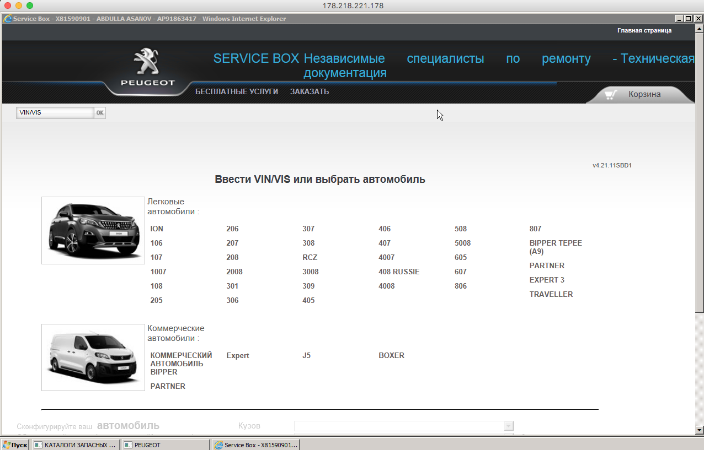The width and height of the screenshot is (704, 450).
Task: Select the 408 RUSSIE model
Action: 398,272
